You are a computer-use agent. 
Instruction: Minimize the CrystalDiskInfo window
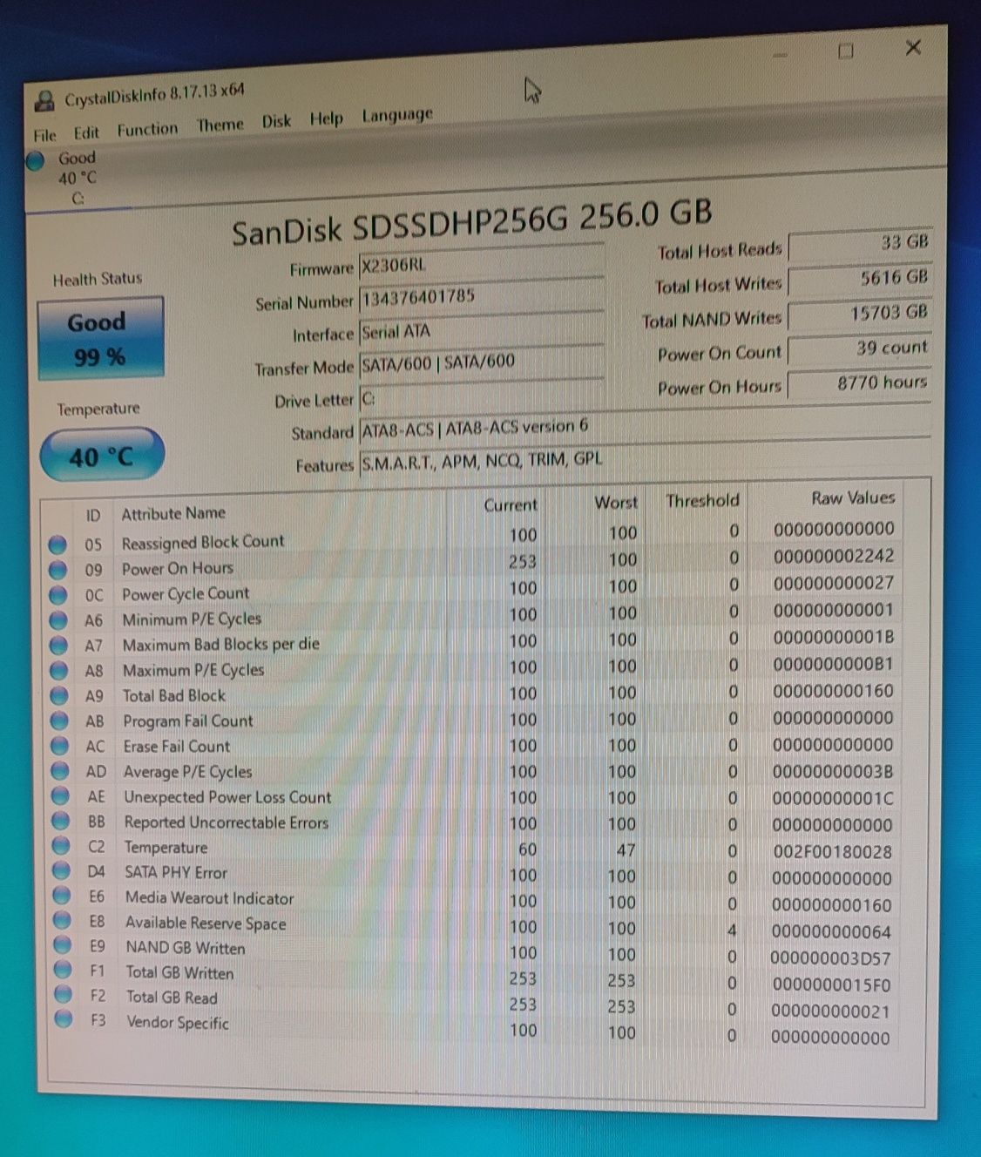[780, 55]
